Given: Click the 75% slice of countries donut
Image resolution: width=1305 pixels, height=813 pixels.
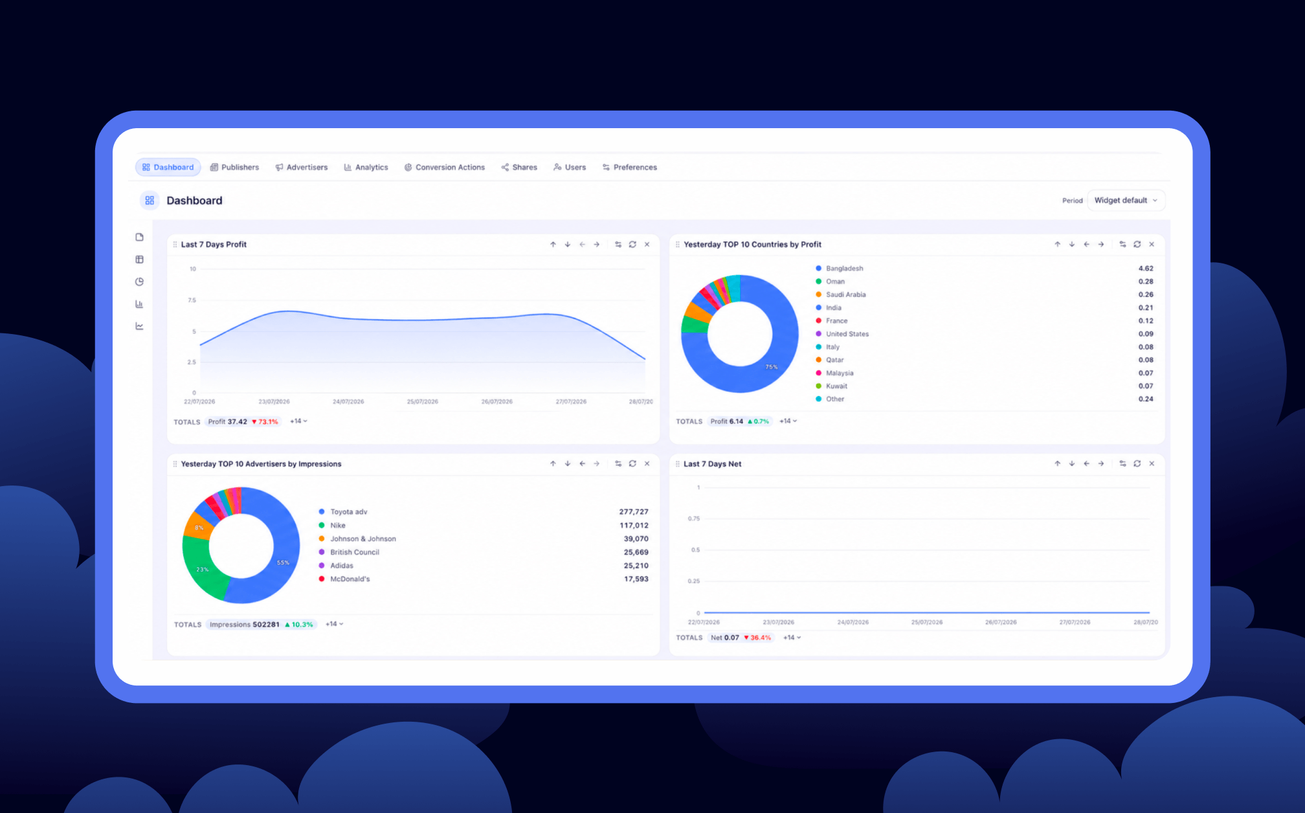Looking at the screenshot, I should pyautogui.click(x=772, y=366).
